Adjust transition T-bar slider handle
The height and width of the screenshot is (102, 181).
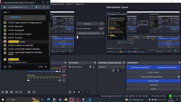(x=77, y=37)
